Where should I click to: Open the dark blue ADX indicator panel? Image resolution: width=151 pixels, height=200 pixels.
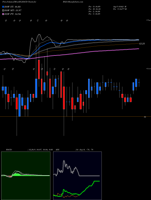77,176
